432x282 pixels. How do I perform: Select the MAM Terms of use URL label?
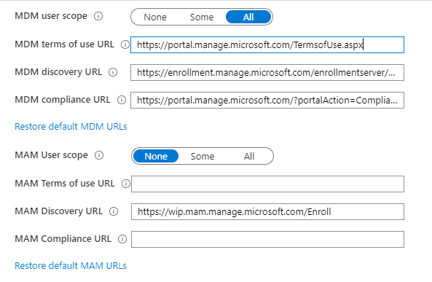click(65, 184)
